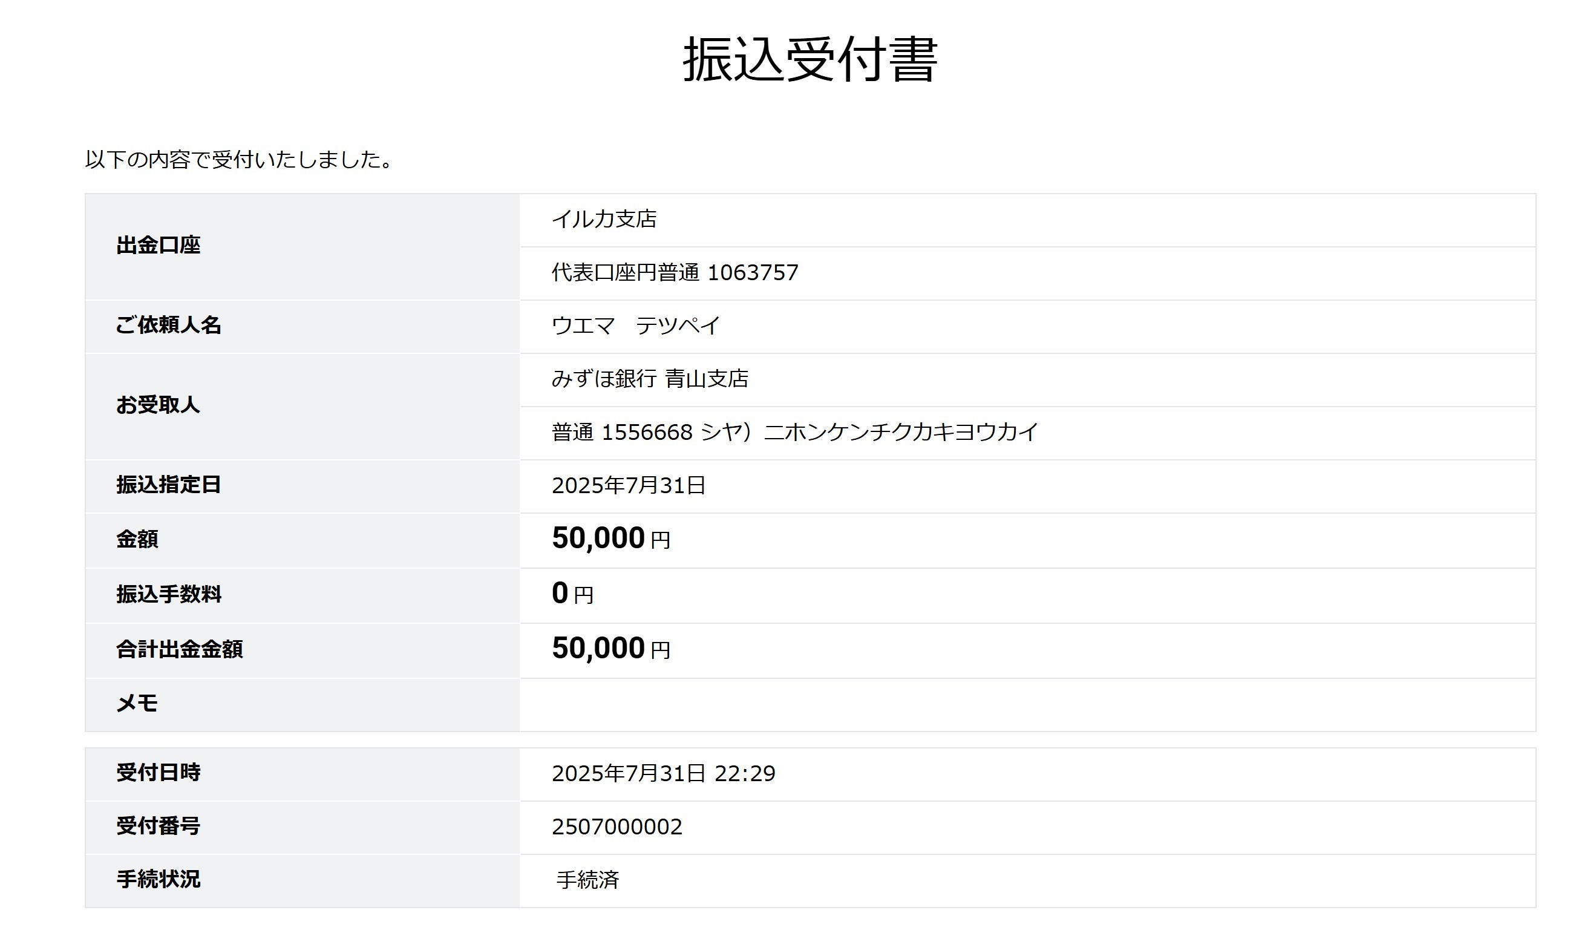Click the requester name ウエマ テツペイ
Screen dimensions: 1573x933
tap(636, 326)
